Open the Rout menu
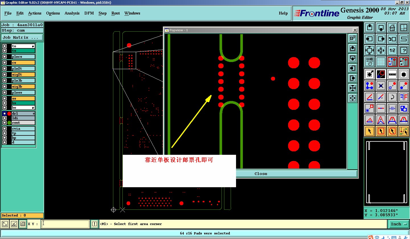Viewport: 410px width, 239px height. point(116,13)
